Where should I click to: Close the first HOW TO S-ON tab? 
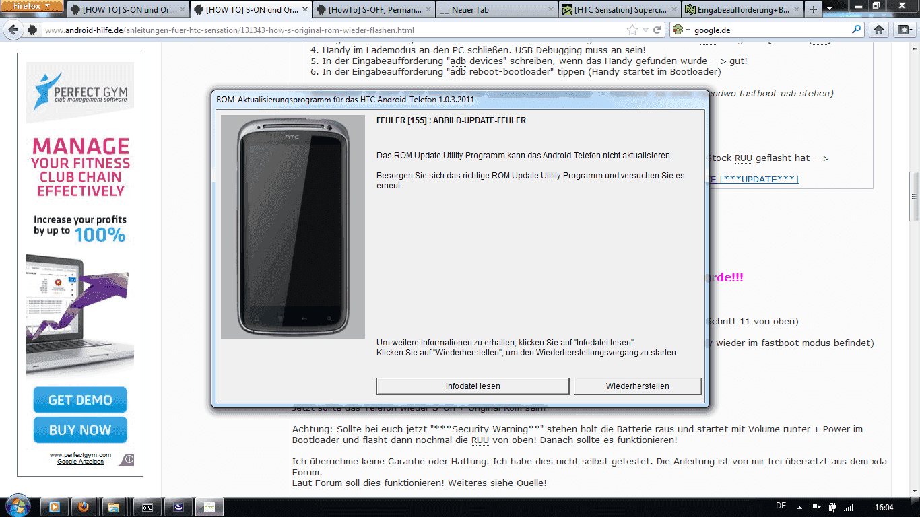182,10
